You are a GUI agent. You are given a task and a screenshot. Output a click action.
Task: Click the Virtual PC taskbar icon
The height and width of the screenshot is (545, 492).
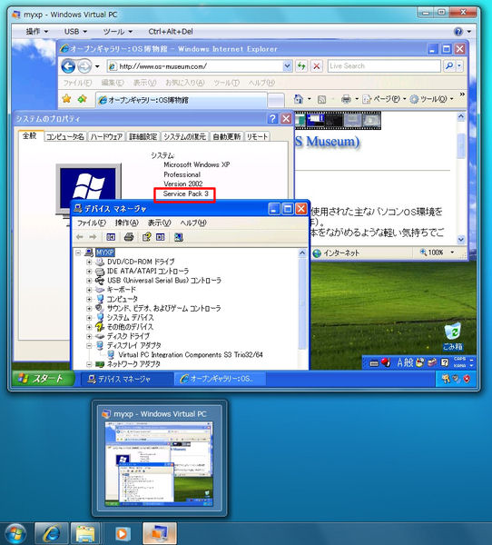pos(160,533)
